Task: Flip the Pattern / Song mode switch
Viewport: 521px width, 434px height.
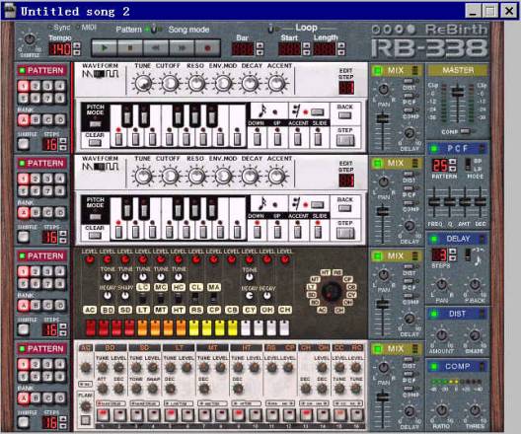Action: point(155,30)
